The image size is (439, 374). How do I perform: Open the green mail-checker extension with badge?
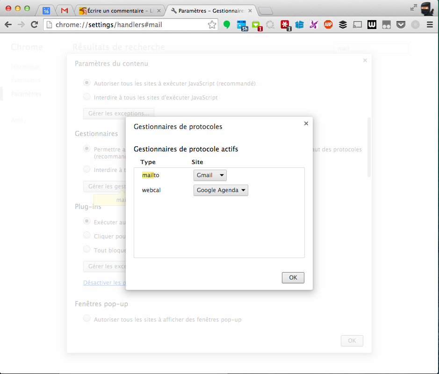click(x=257, y=25)
